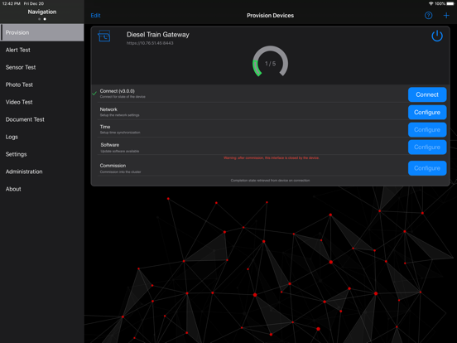Viewport: 457px width, 343px height.
Task: Open Sensor Test page
Action: [42, 67]
